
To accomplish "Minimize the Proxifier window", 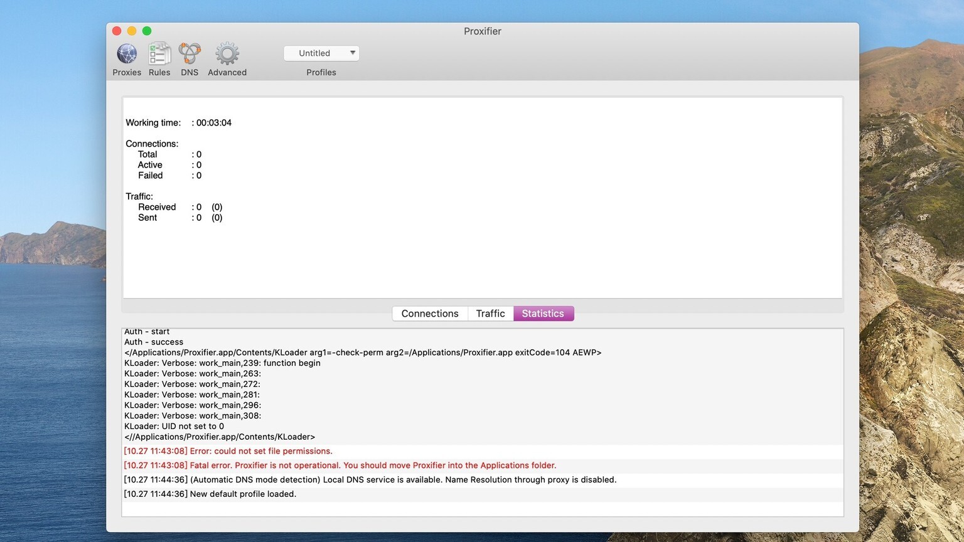I will (x=132, y=31).
